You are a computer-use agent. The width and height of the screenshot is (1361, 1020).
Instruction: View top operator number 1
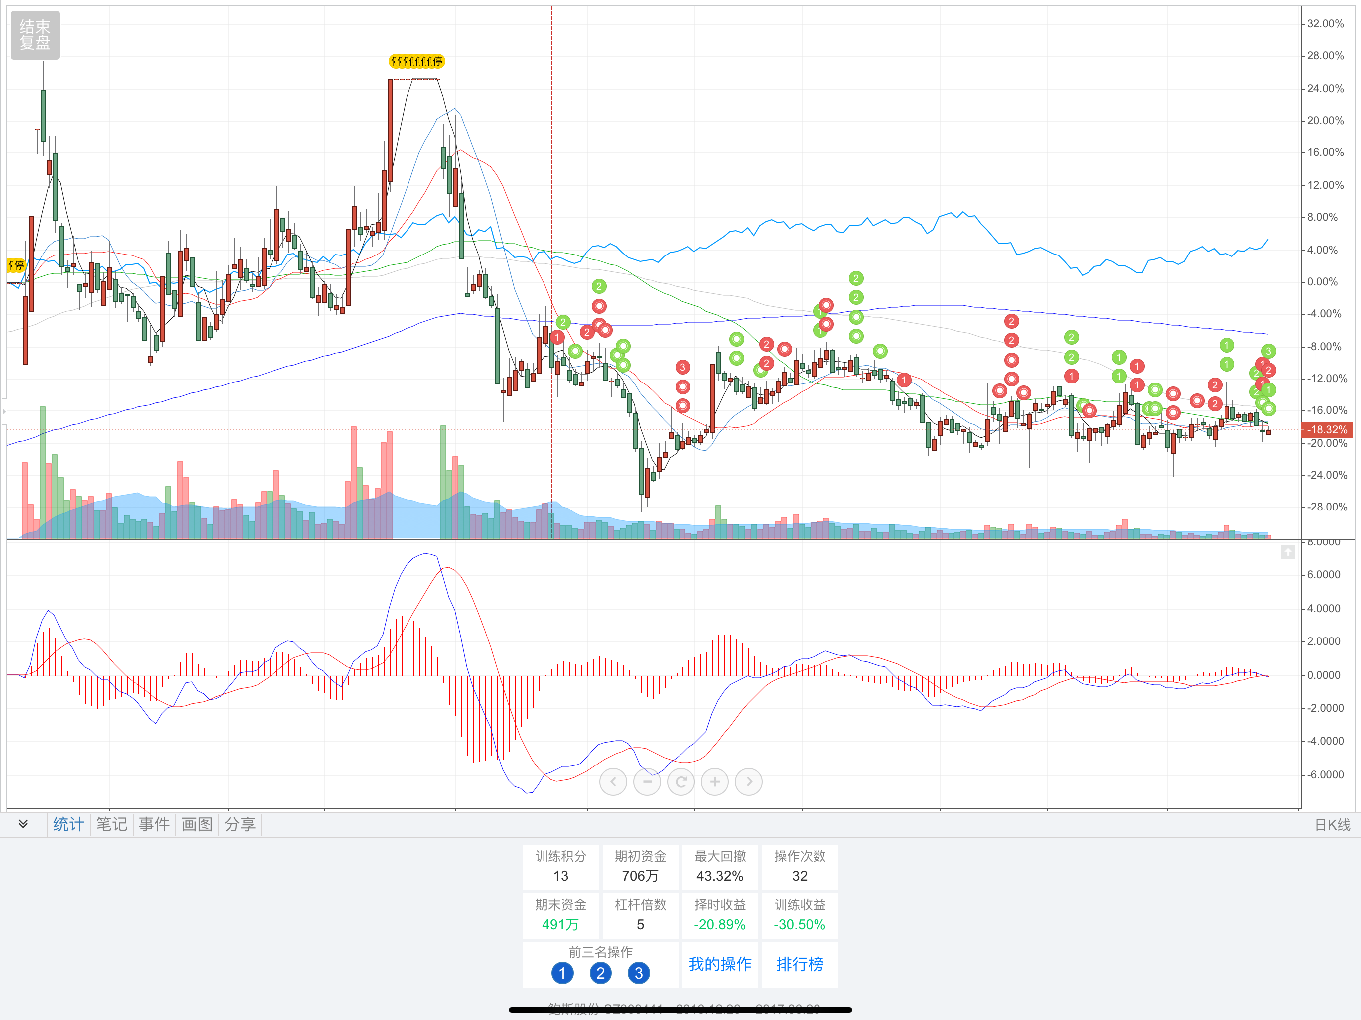pyautogui.click(x=562, y=973)
